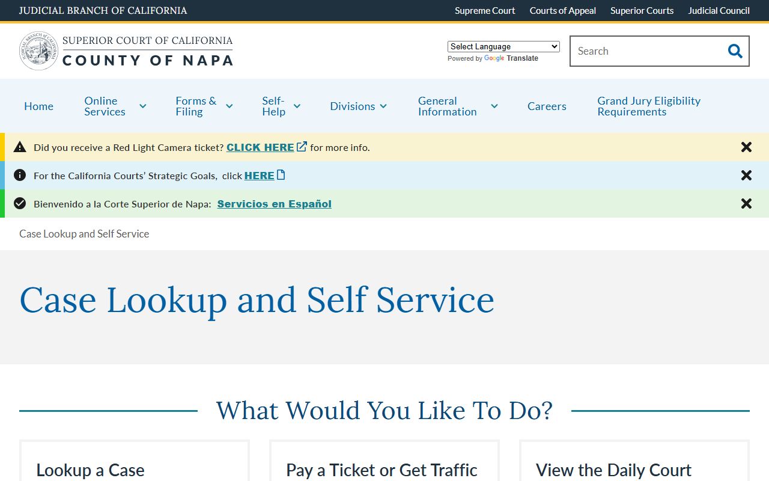Click the external link icon after CLICK HERE
Image resolution: width=769 pixels, height=481 pixels.
pos(302,146)
